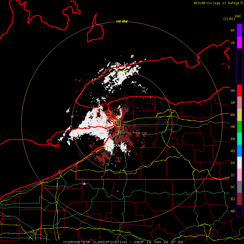Viewport: 244px width, 244px height.
Task: Click the "HA" legend label
Action: point(233,91)
